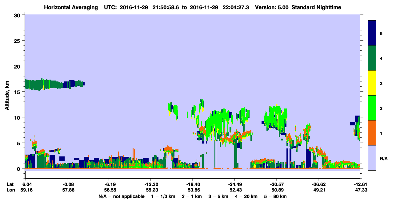Click longitude value 49.21

tap(319, 190)
